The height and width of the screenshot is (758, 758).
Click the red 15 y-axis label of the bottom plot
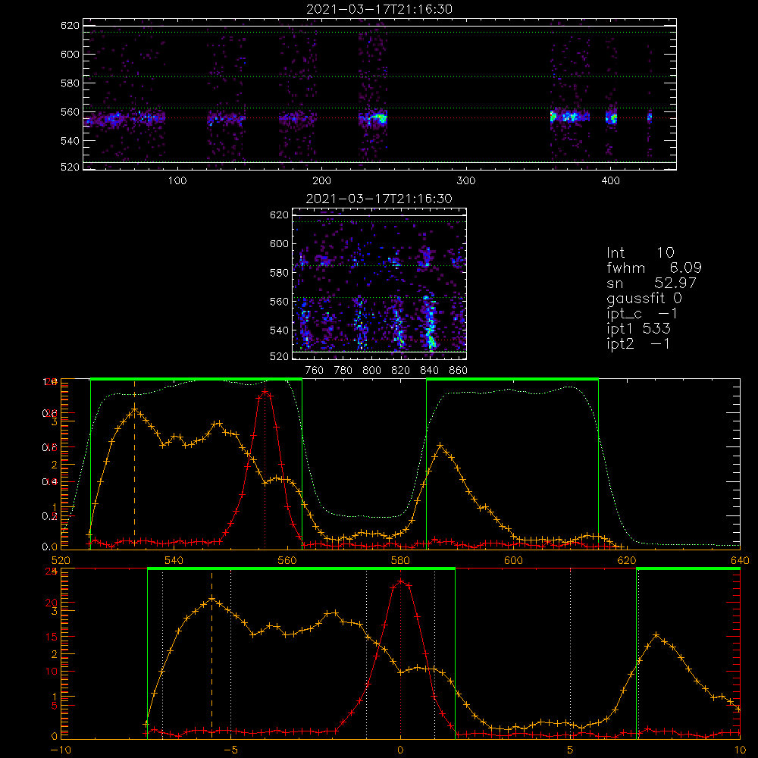(52, 637)
